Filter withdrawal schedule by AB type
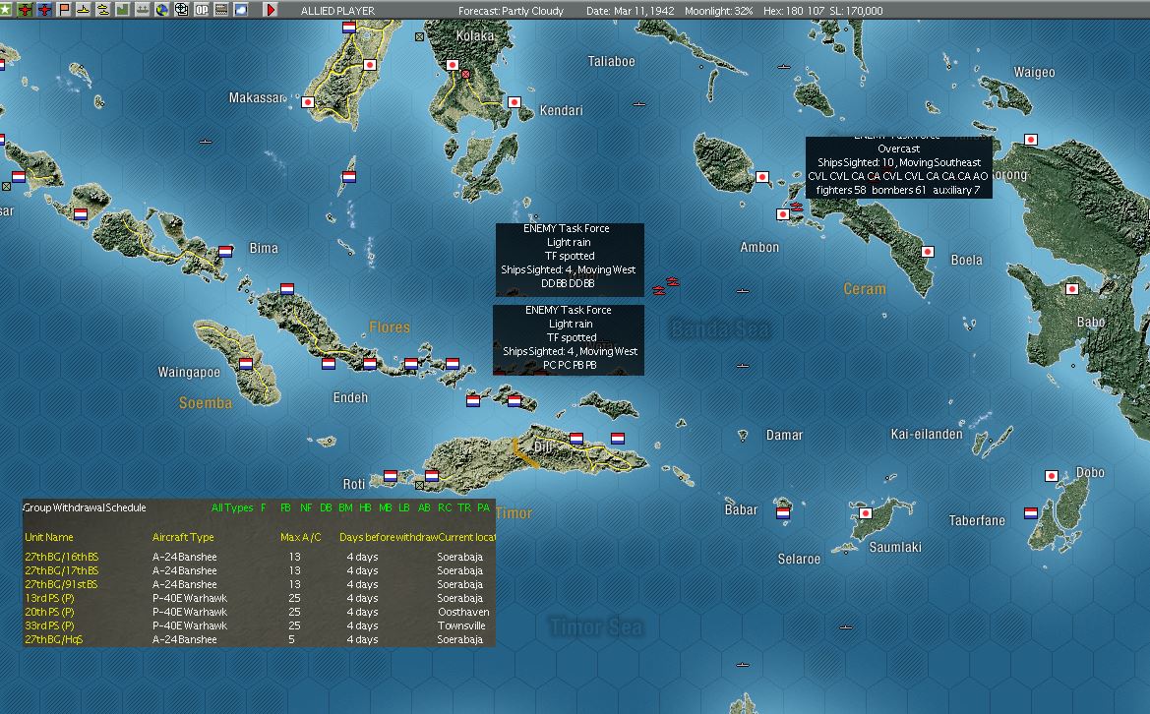The image size is (1150, 714). tap(424, 507)
